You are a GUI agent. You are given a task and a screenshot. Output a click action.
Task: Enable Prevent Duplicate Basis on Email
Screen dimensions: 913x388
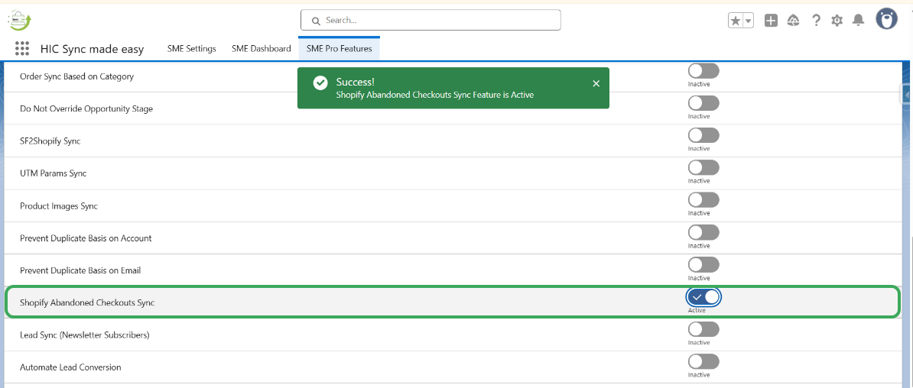point(703,265)
